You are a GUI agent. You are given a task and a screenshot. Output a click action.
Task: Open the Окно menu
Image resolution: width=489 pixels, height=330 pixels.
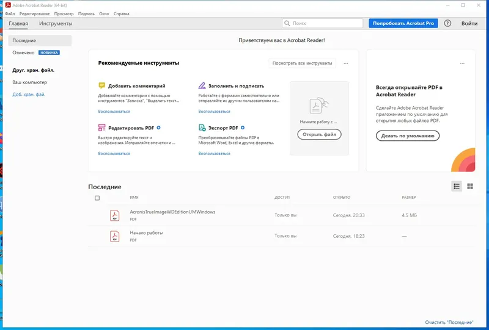104,13
